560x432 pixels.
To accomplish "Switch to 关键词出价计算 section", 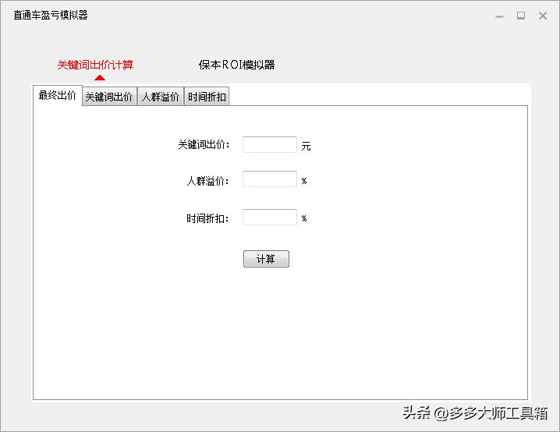I will (95, 65).
